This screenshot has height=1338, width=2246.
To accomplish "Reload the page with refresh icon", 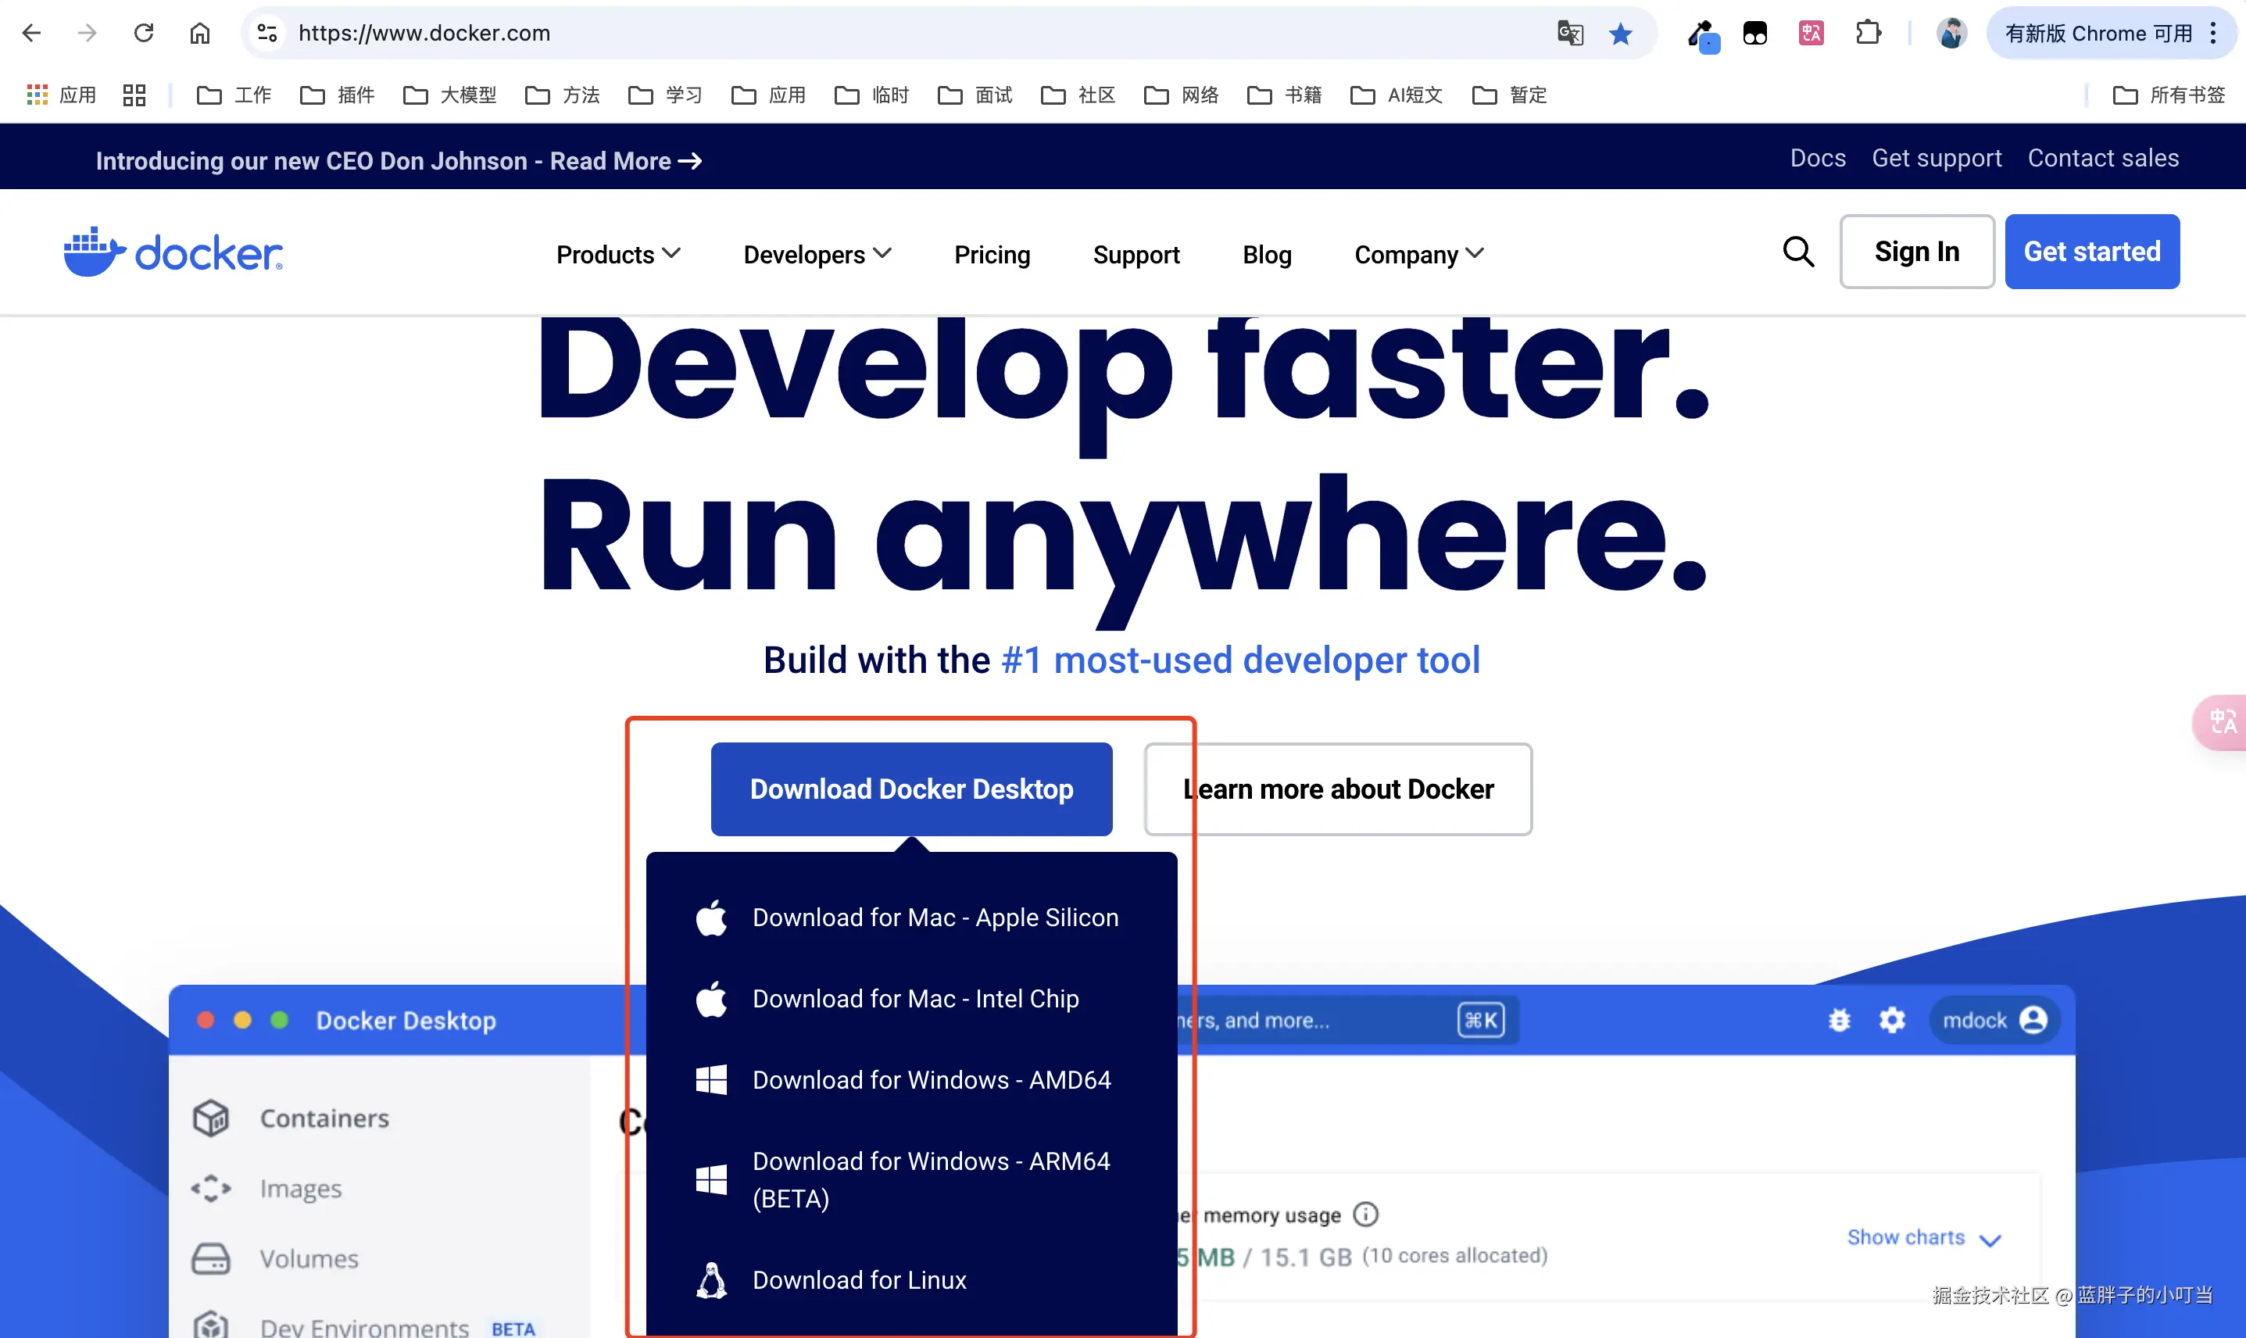I will click(x=143, y=34).
